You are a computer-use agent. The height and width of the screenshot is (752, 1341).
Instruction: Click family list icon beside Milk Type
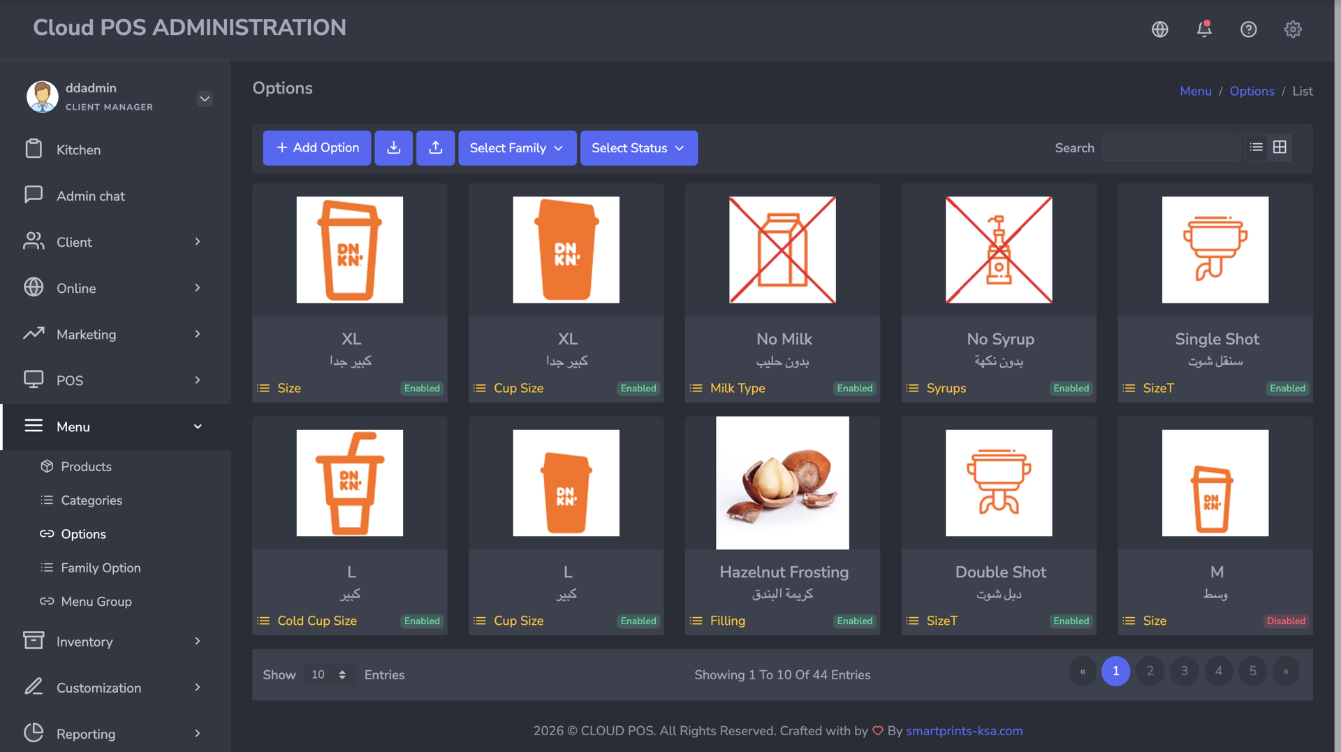[x=696, y=388]
